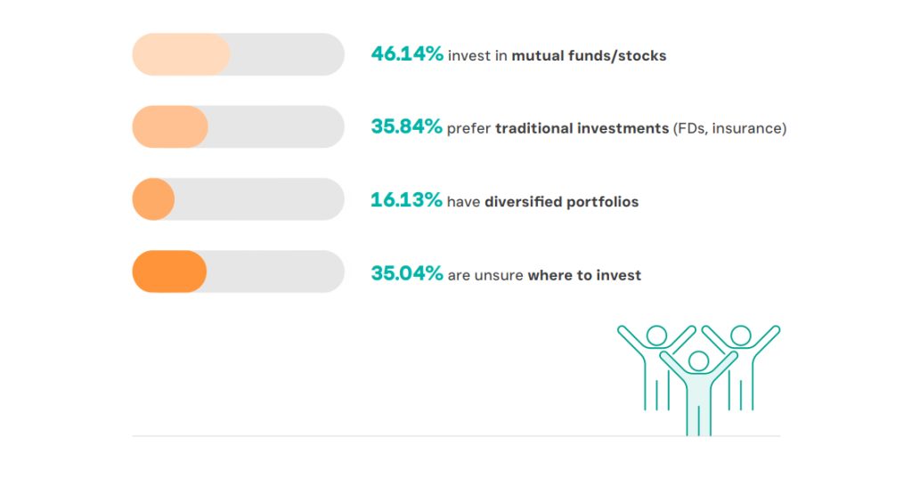912x486 pixels.
Task: Click the right raised-arms person icon
Action: [741, 368]
